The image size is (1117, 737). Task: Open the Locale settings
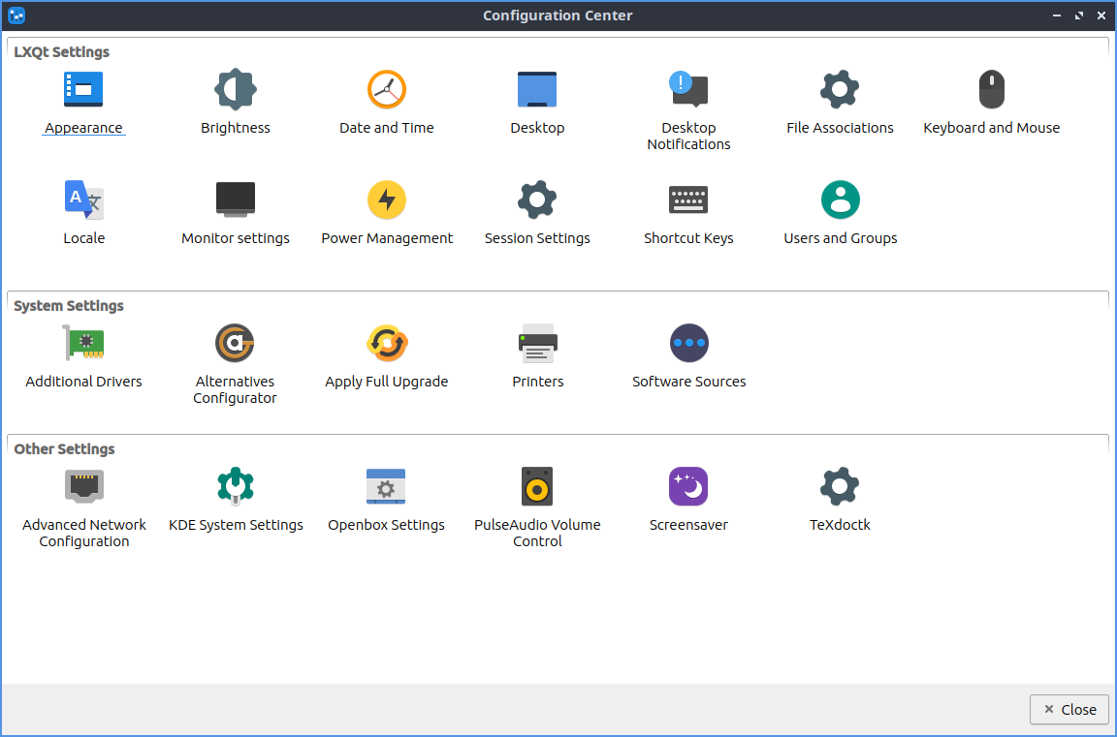point(83,200)
